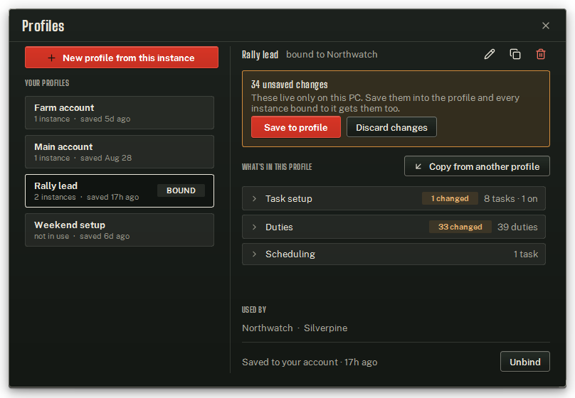This screenshot has width=575, height=398.
Task: Click '1 instance · saved Aug 28' text
Action: click(x=83, y=158)
